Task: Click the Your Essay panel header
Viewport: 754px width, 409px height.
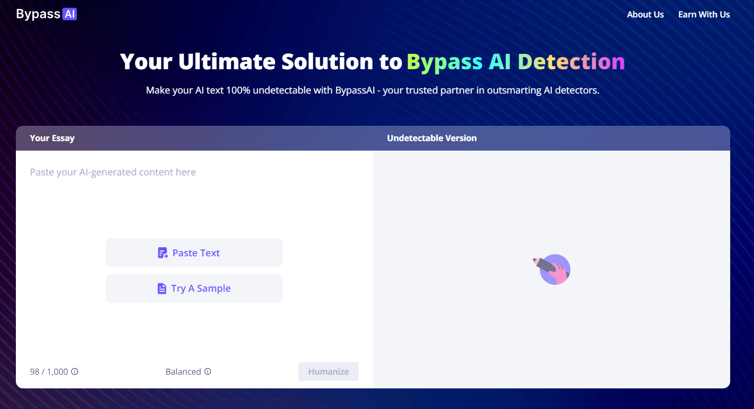Action: click(52, 138)
